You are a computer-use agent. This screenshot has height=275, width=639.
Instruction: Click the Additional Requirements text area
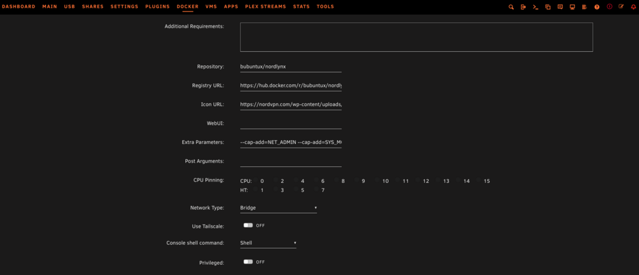click(417, 37)
